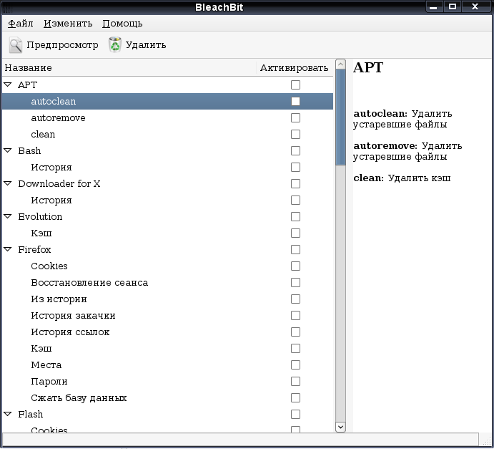
Task: Select Сжать базу данных row
Action: click(x=167, y=398)
